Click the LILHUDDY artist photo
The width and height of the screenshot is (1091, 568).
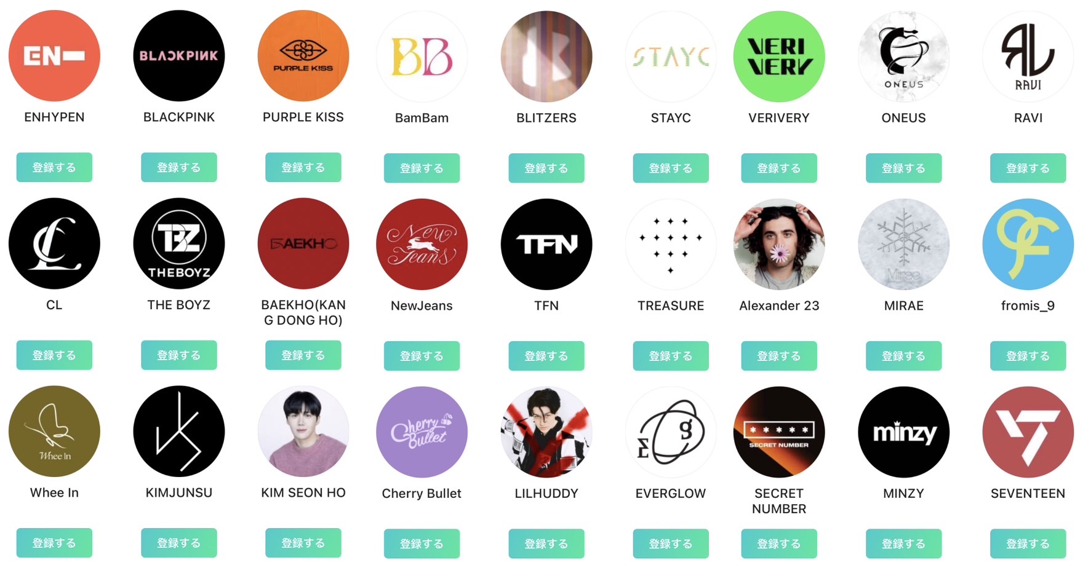pyautogui.click(x=546, y=432)
